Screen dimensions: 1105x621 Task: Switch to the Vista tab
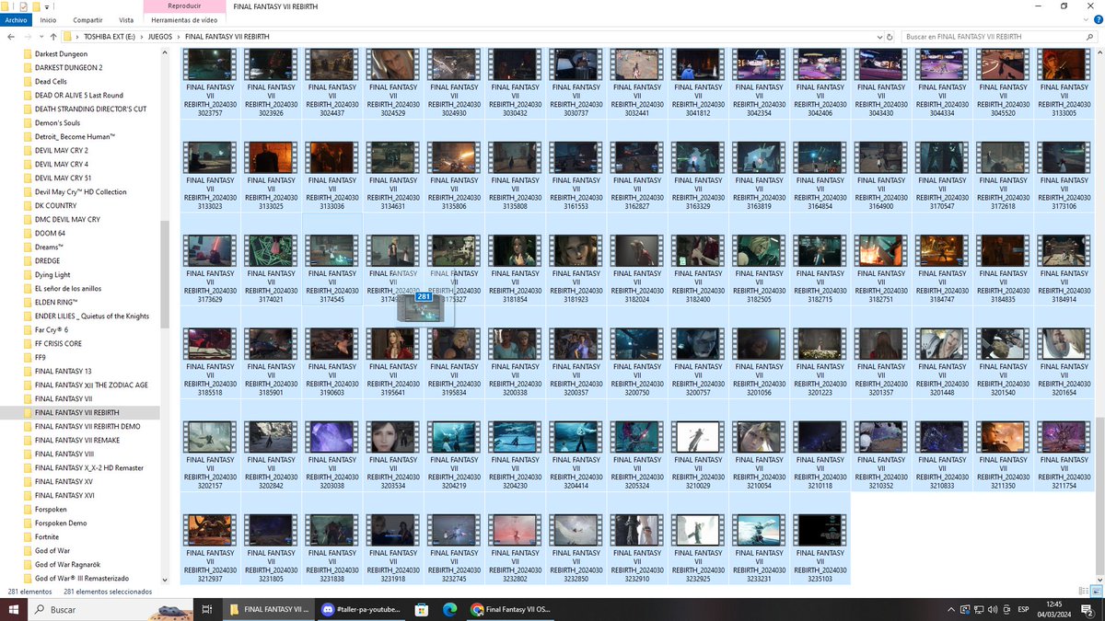(x=126, y=19)
